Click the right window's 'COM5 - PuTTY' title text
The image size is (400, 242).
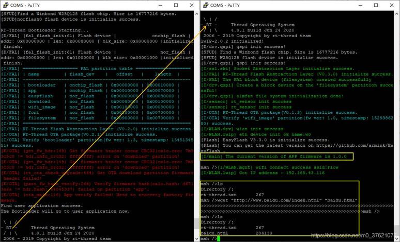[225, 5]
